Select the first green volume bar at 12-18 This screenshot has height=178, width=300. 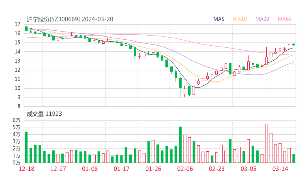(26, 147)
